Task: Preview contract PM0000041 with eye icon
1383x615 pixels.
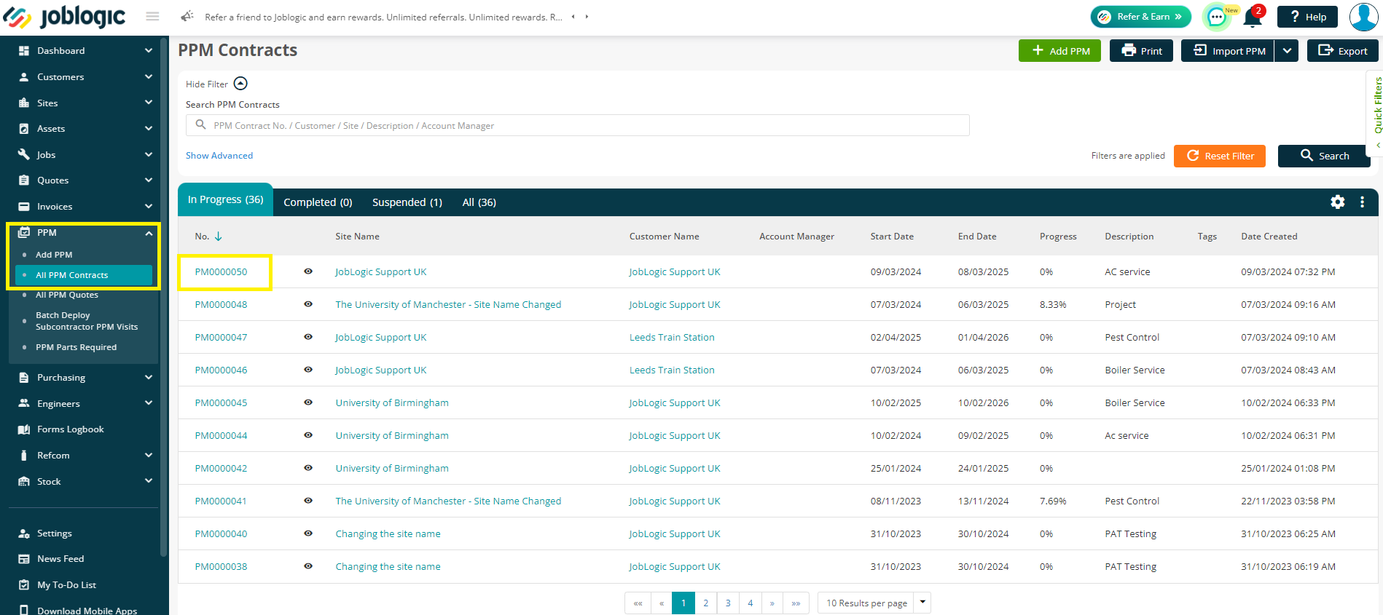Action: click(x=308, y=501)
